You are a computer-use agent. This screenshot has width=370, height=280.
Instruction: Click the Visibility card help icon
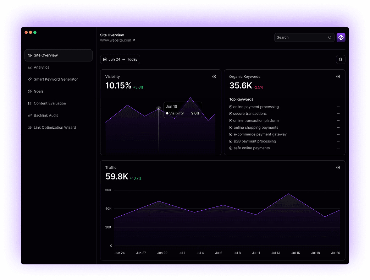[214, 77]
